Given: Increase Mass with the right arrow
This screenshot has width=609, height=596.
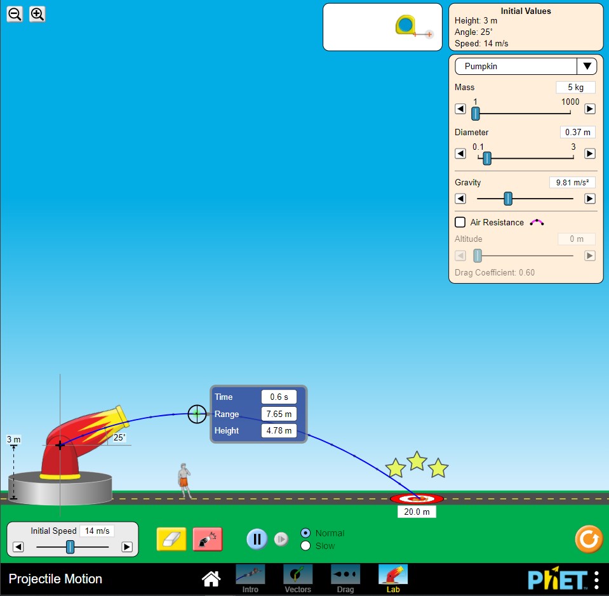Looking at the screenshot, I should pos(589,109).
